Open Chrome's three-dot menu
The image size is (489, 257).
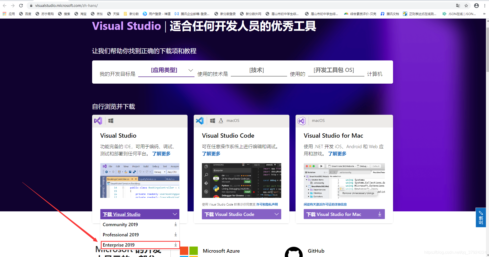click(x=485, y=6)
